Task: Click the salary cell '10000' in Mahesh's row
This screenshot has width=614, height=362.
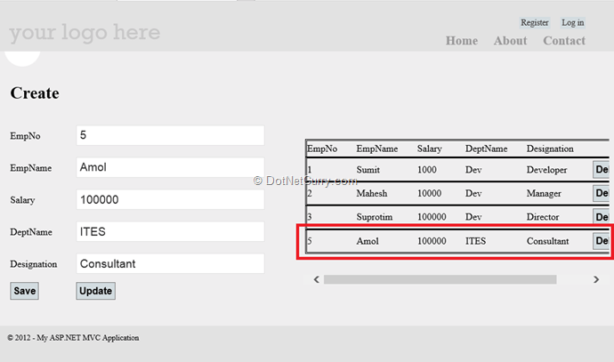Action: click(429, 193)
